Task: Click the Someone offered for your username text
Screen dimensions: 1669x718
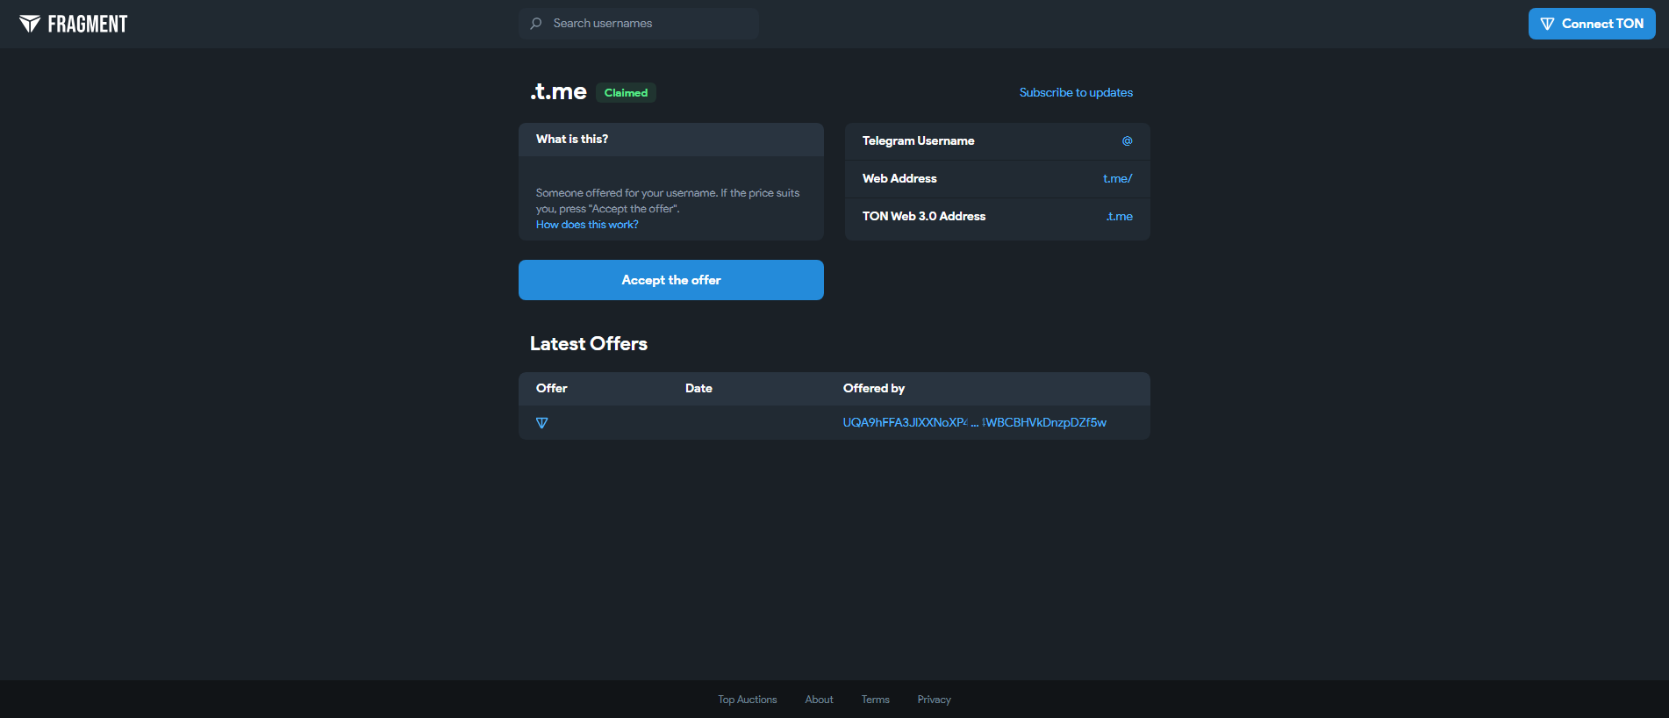Action: 668,201
